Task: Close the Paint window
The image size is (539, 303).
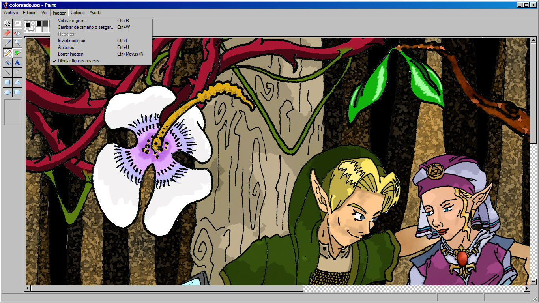Action: [533, 5]
